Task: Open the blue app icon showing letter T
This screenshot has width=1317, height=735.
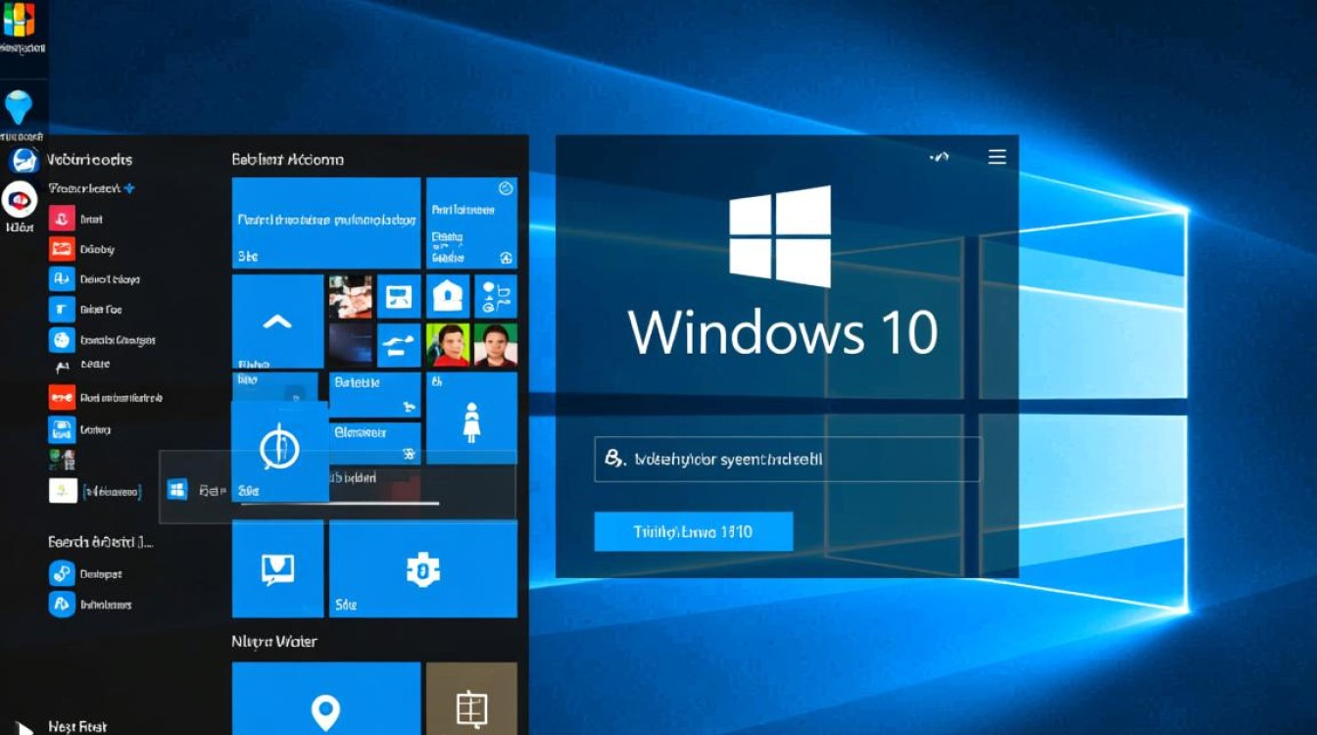Action: click(62, 310)
